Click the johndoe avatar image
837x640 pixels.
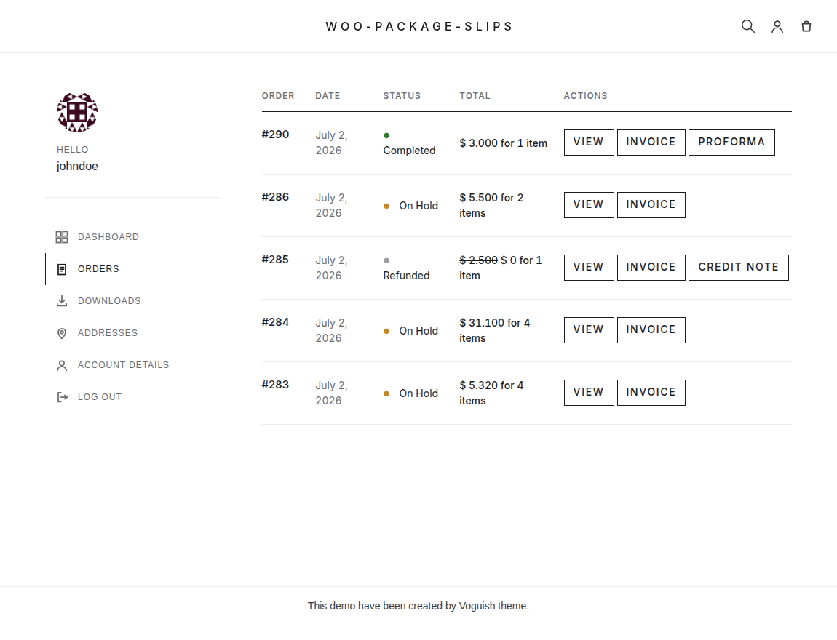77,112
